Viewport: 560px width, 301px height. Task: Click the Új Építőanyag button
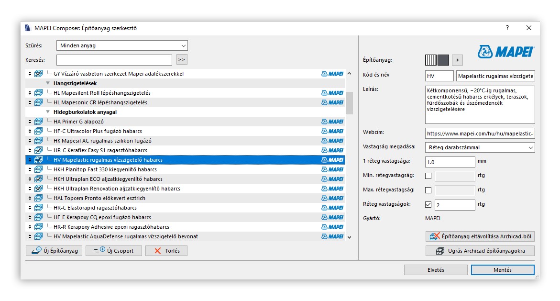click(x=54, y=251)
